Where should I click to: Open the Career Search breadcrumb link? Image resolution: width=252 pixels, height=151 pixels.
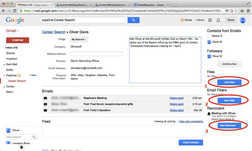pos(54,32)
